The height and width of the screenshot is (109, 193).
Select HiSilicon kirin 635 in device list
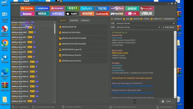pyautogui.click(x=32, y=43)
